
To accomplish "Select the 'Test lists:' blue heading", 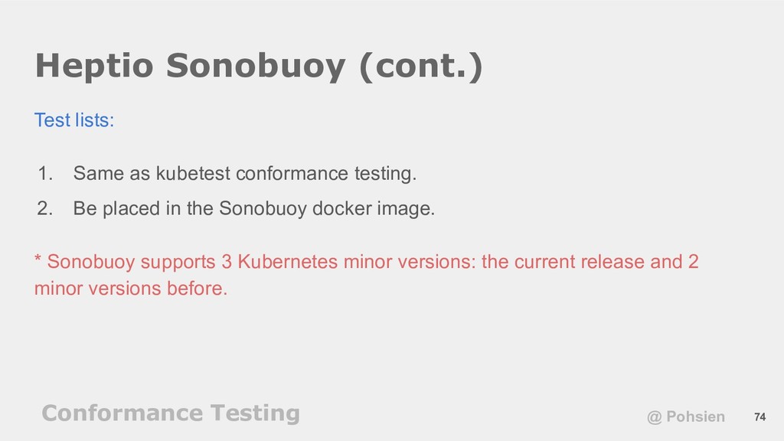I will tap(74, 120).
